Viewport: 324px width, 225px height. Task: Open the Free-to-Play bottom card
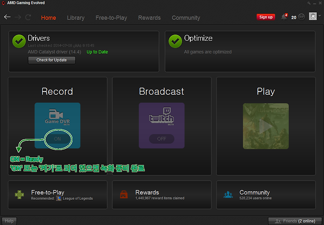pos(58,195)
